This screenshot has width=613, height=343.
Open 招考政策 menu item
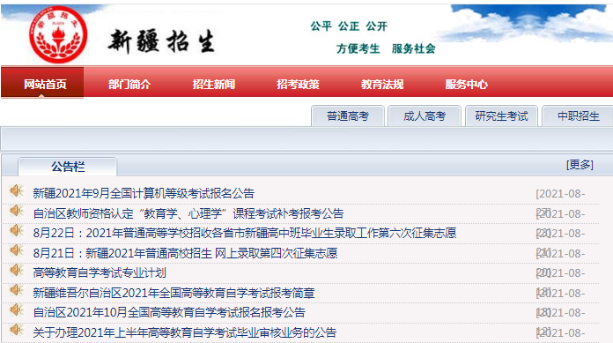[x=298, y=84]
